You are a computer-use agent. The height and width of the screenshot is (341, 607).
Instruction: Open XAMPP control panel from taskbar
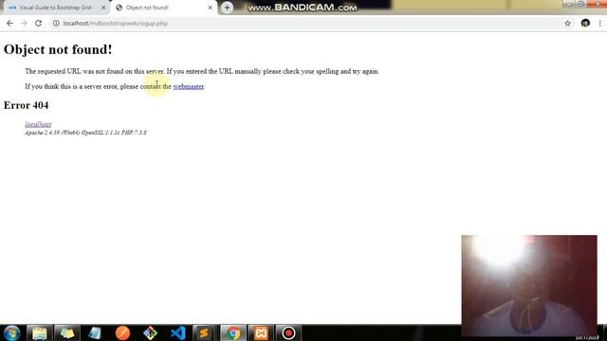pyautogui.click(x=261, y=332)
